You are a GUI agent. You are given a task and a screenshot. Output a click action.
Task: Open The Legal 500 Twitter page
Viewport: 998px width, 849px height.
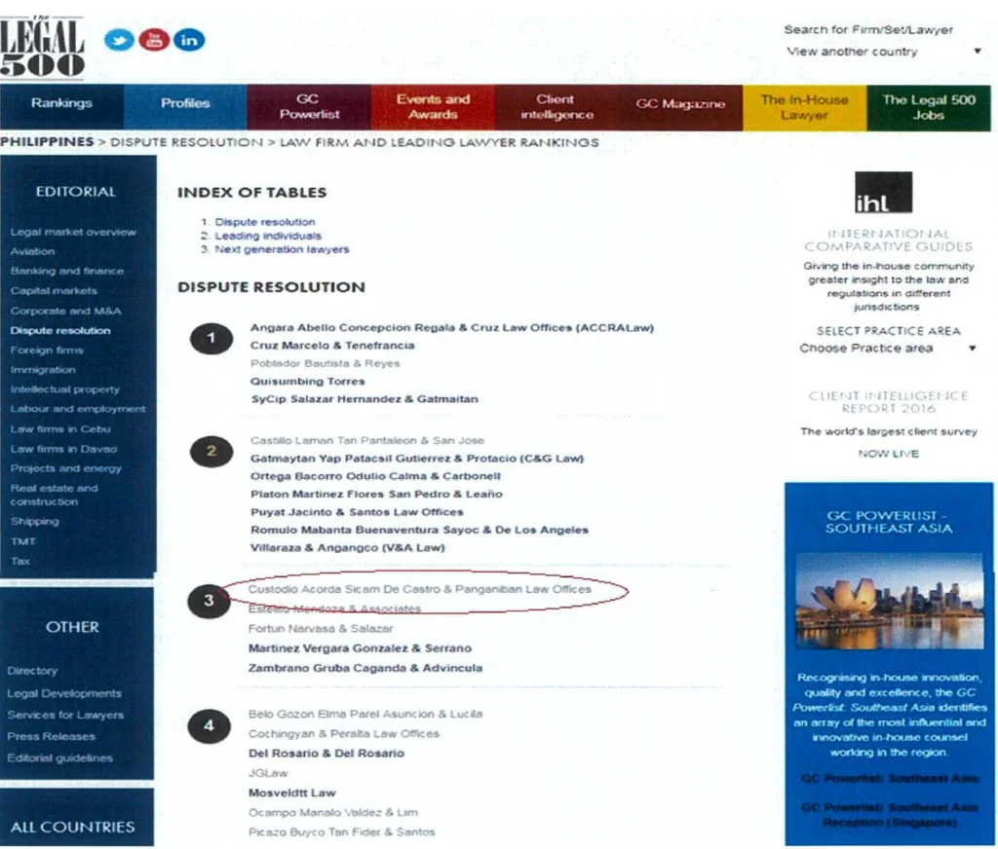119,40
